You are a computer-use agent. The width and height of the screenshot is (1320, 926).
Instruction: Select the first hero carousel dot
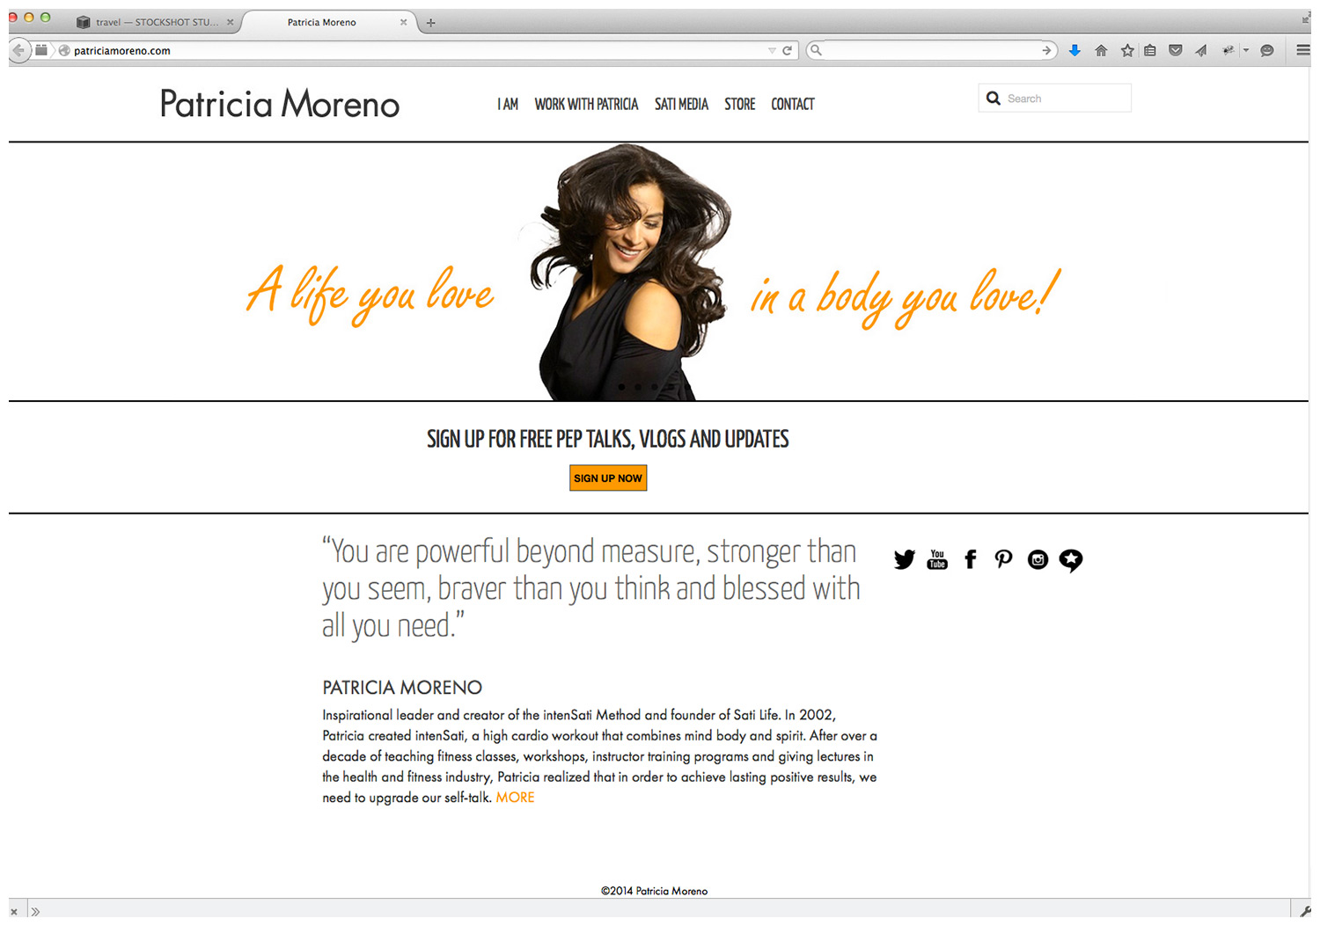tap(621, 387)
